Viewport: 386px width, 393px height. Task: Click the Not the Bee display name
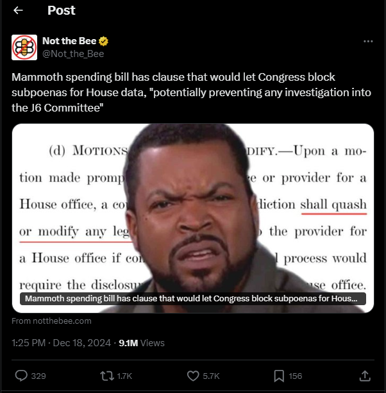tap(69, 41)
